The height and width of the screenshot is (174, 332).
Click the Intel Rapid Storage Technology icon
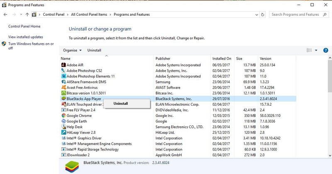click(x=63, y=149)
